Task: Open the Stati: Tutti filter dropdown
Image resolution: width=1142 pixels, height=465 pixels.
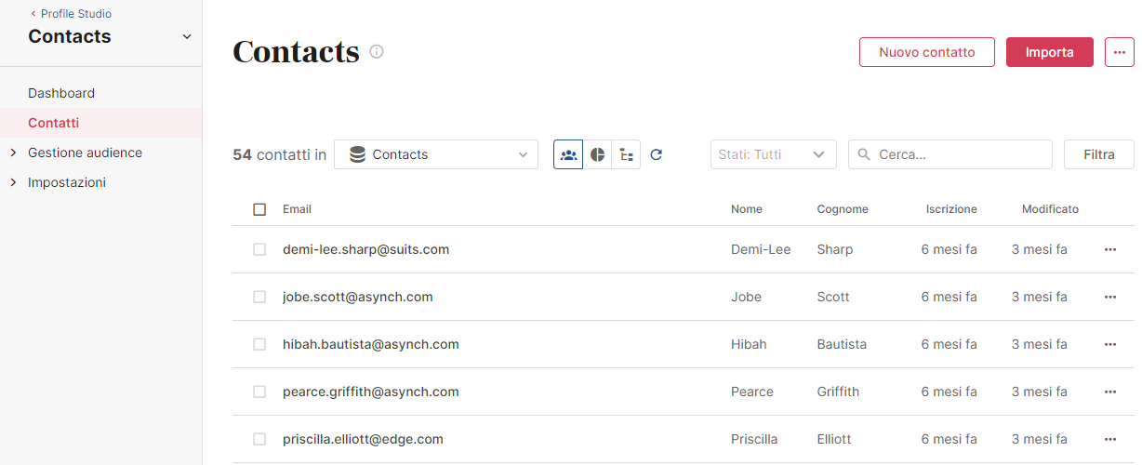Action: [x=774, y=154]
